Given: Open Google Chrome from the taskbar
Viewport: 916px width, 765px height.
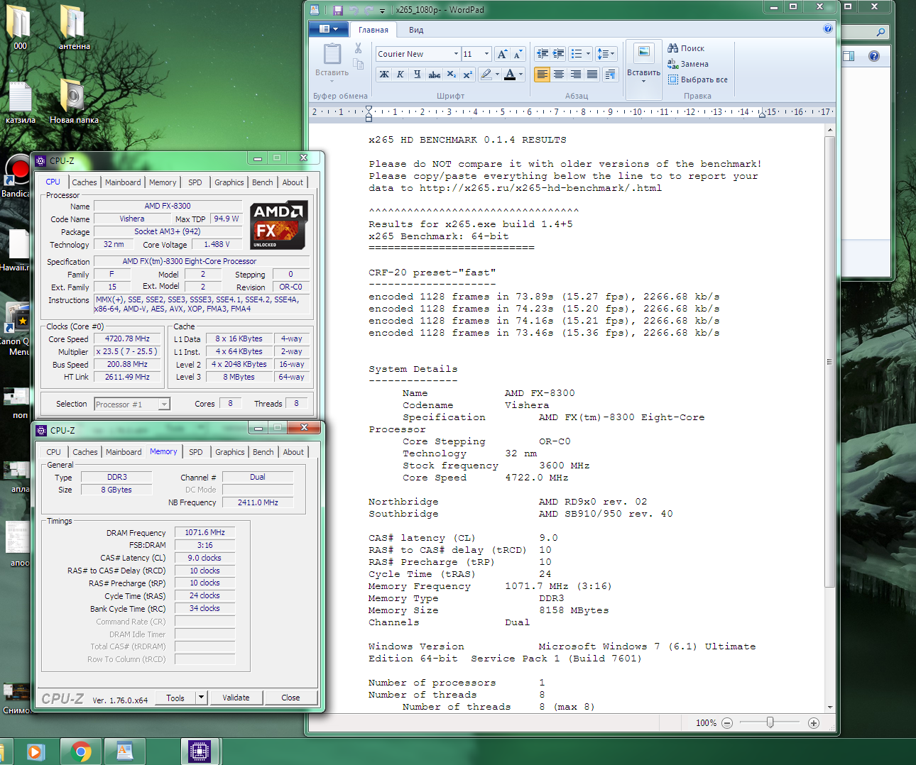Looking at the screenshot, I should tap(81, 751).
